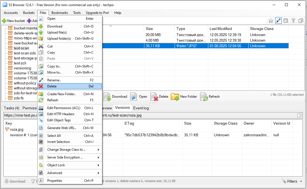Image resolution: width=307 pixels, height=189 pixels.
Task: Expand the Server Side Encryption submenu arrow
Action: point(98,157)
